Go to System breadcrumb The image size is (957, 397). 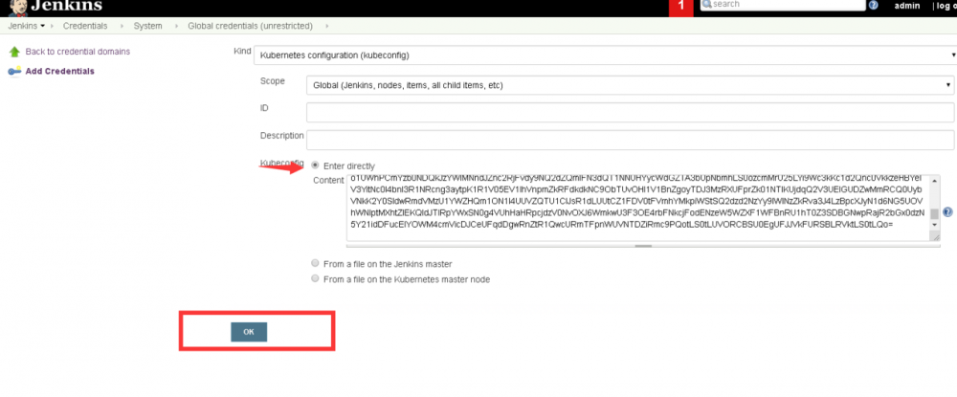tap(147, 26)
